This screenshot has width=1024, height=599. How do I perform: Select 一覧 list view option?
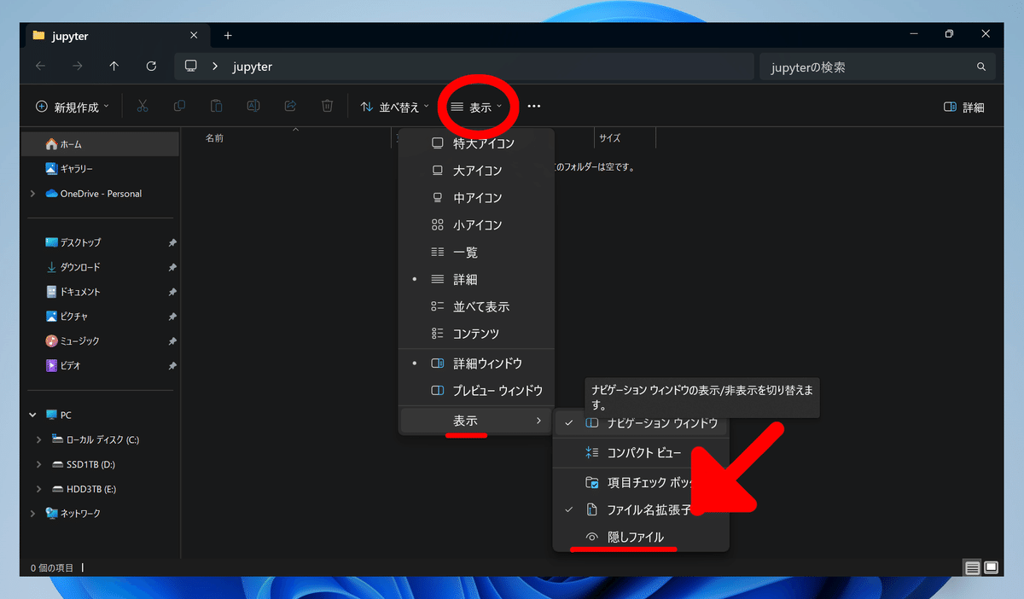pyautogui.click(x=476, y=253)
